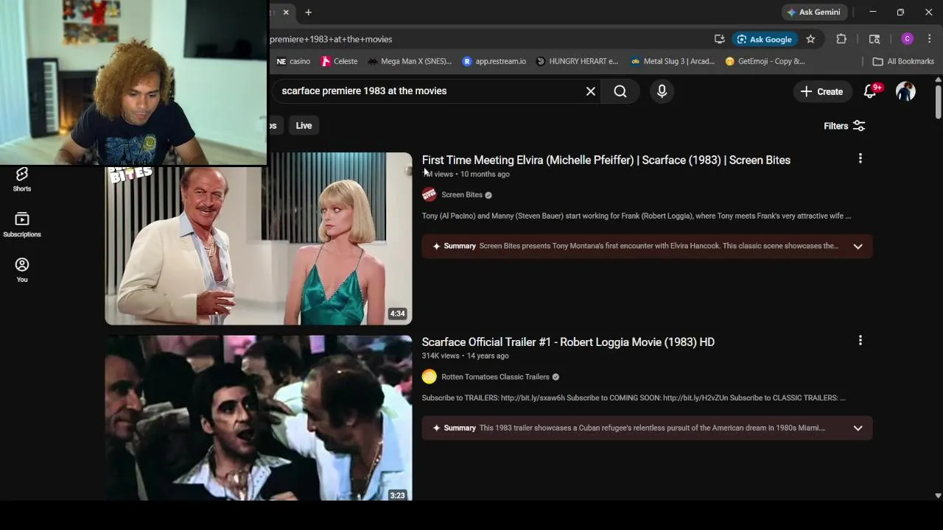Clear the YouTube search text
The height and width of the screenshot is (530, 943).
point(590,91)
